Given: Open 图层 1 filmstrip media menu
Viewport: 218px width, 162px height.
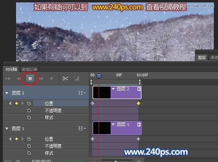Looking at the screenshot, I should (x=82, y=128).
